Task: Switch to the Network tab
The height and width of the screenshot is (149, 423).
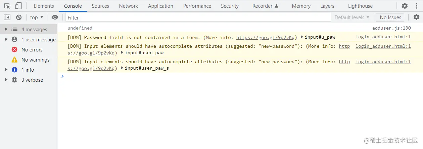Action: (x=129, y=6)
